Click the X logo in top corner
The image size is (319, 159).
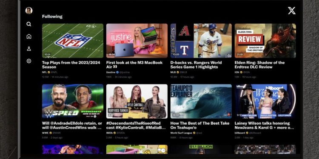(x=292, y=11)
